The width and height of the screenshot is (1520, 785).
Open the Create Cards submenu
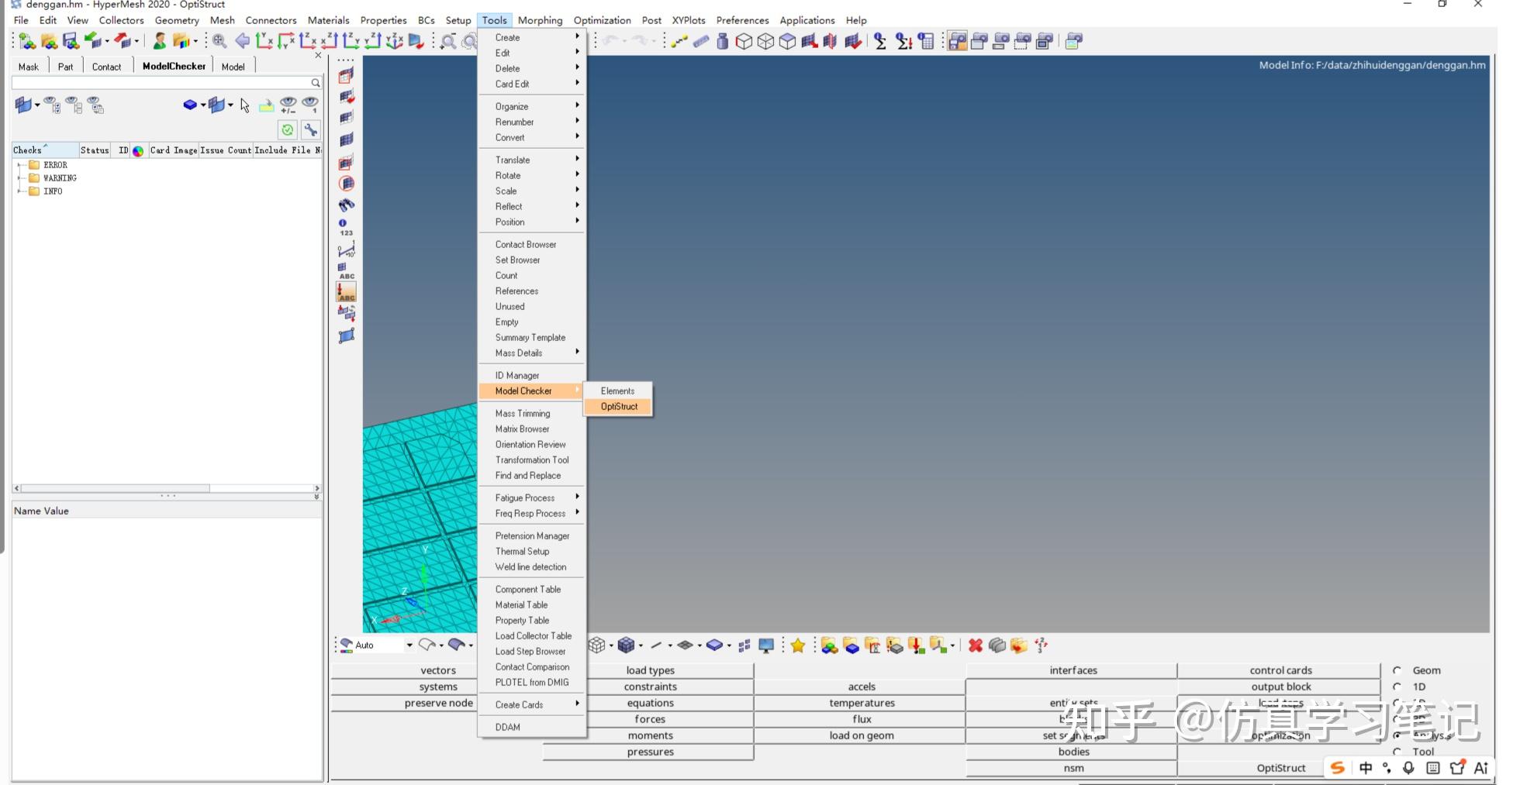click(532, 704)
